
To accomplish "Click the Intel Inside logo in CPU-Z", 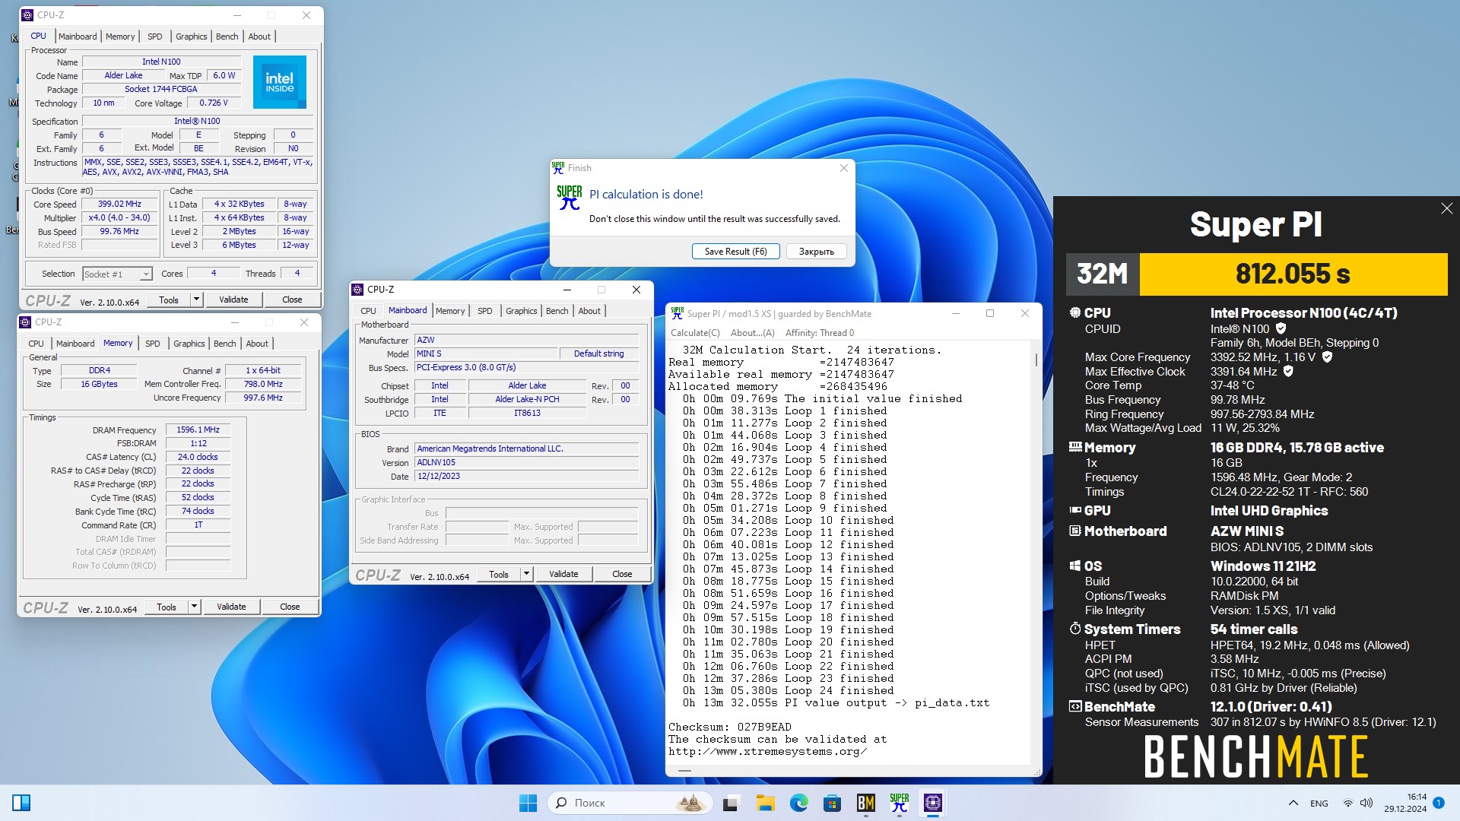I will [280, 82].
